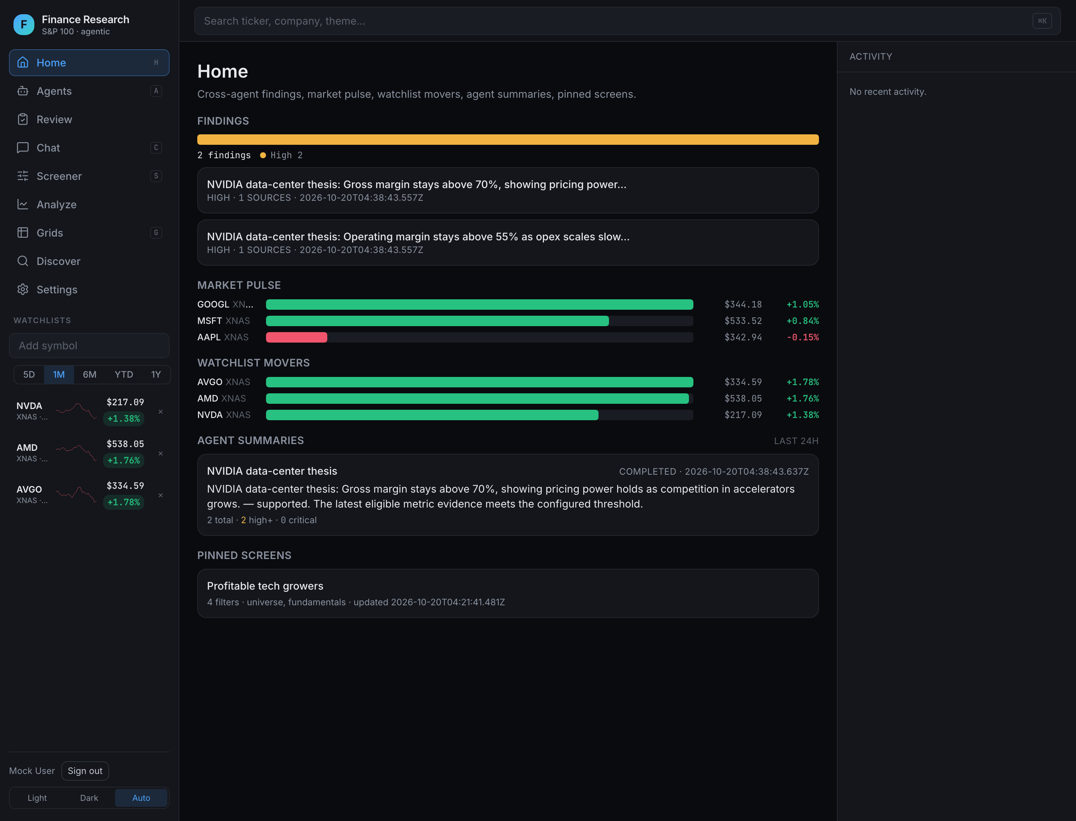The width and height of the screenshot is (1076, 821).
Task: Remove NVDA from the watchlist
Action: click(x=161, y=412)
